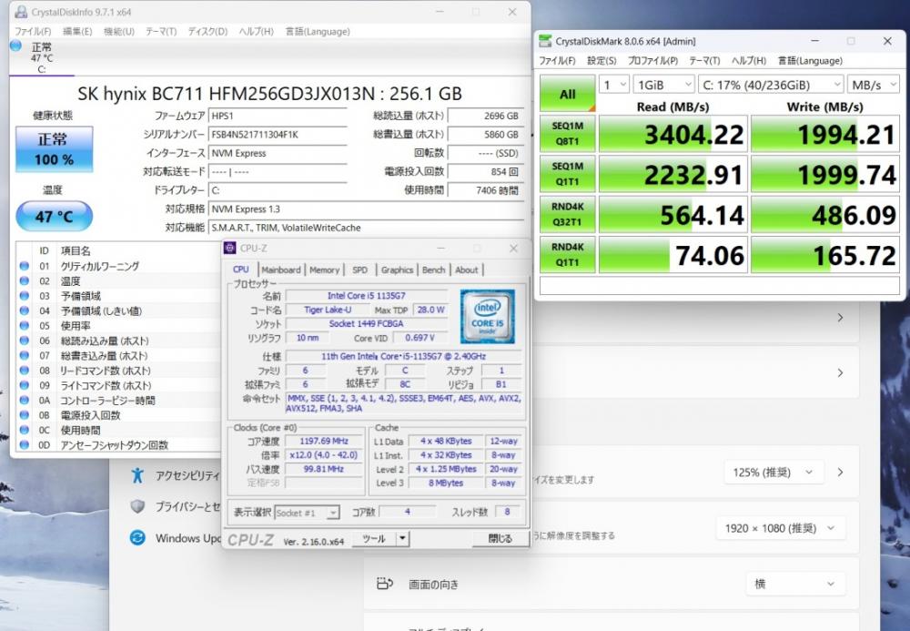Click empty comment field in CrystalDiskMark
Image resolution: width=910 pixels, height=631 pixels.
tap(720, 286)
